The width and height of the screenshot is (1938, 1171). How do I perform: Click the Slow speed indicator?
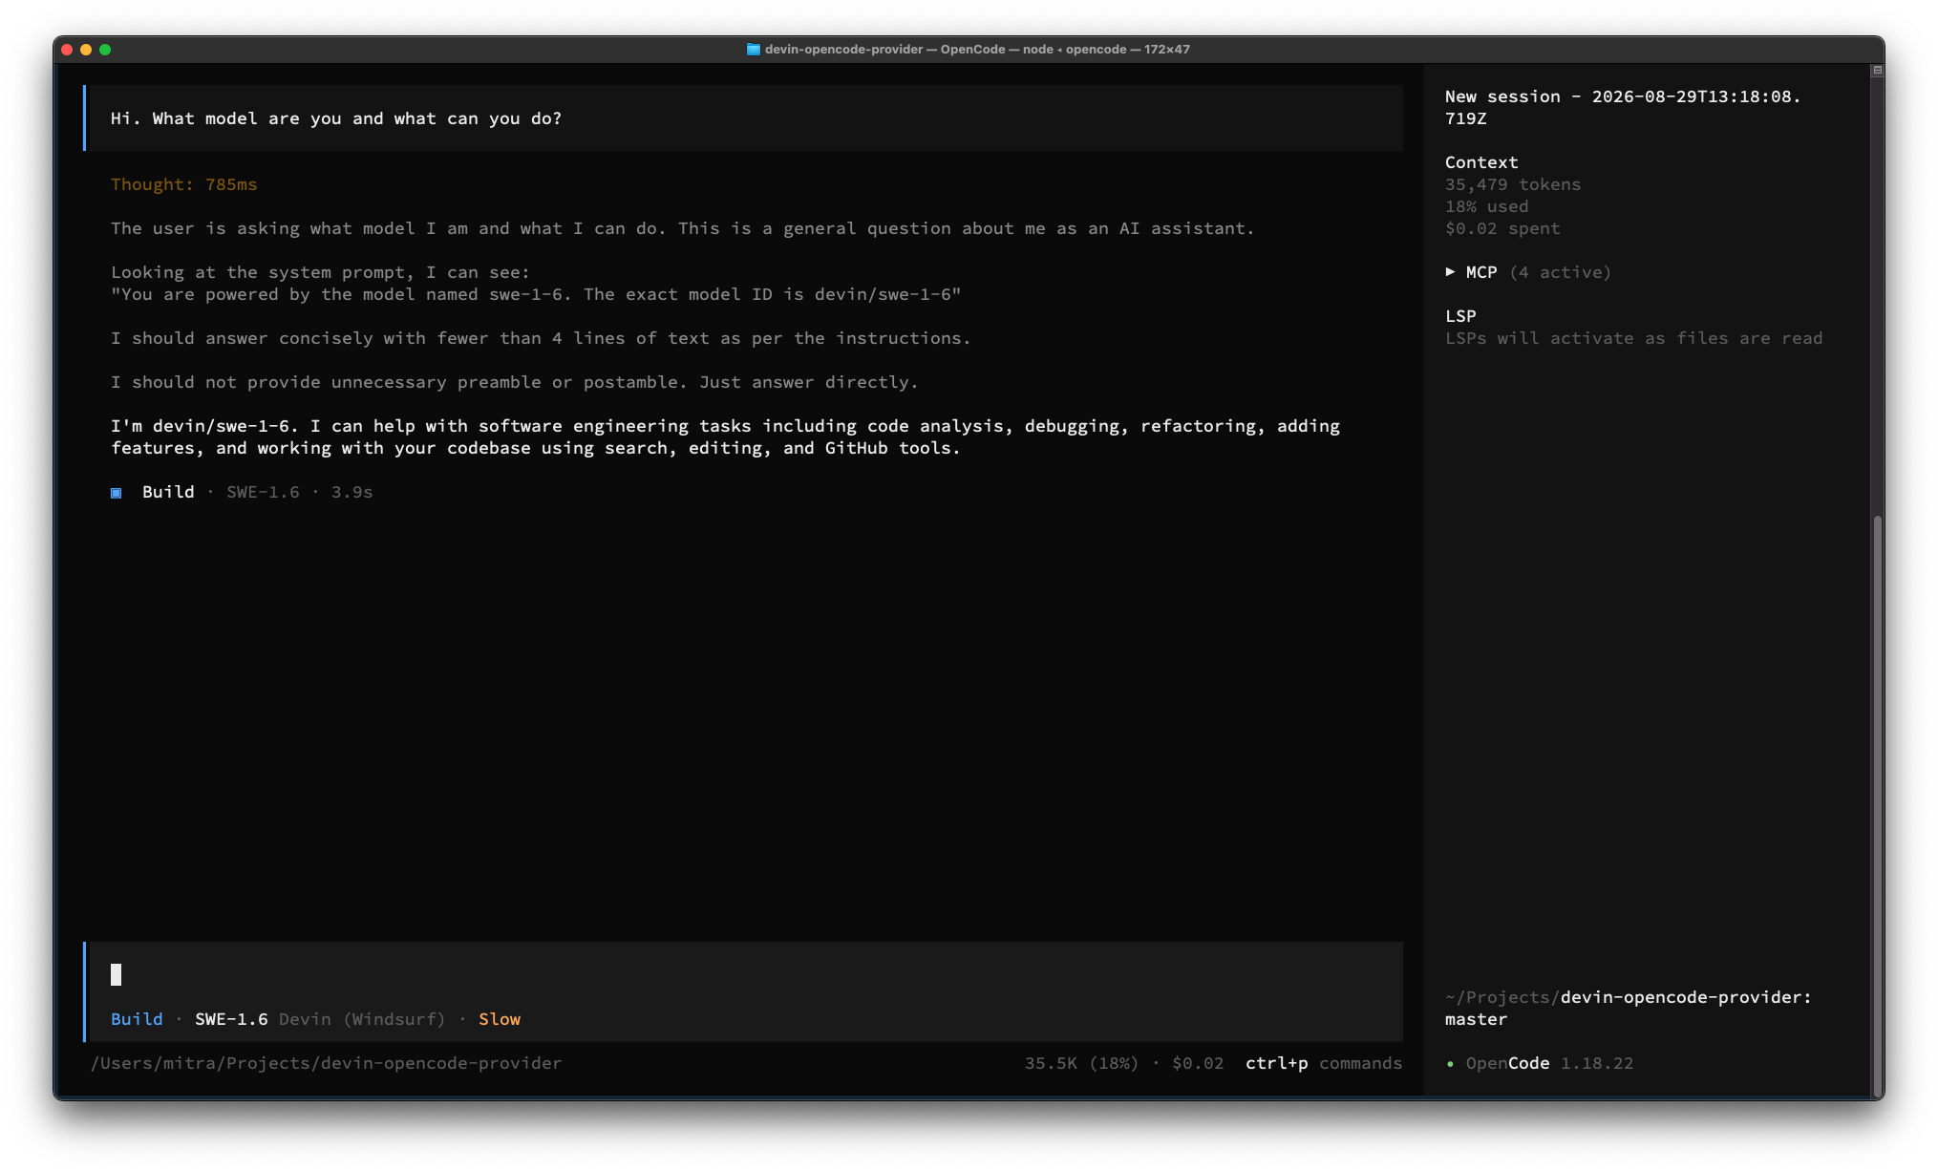pyautogui.click(x=500, y=1019)
